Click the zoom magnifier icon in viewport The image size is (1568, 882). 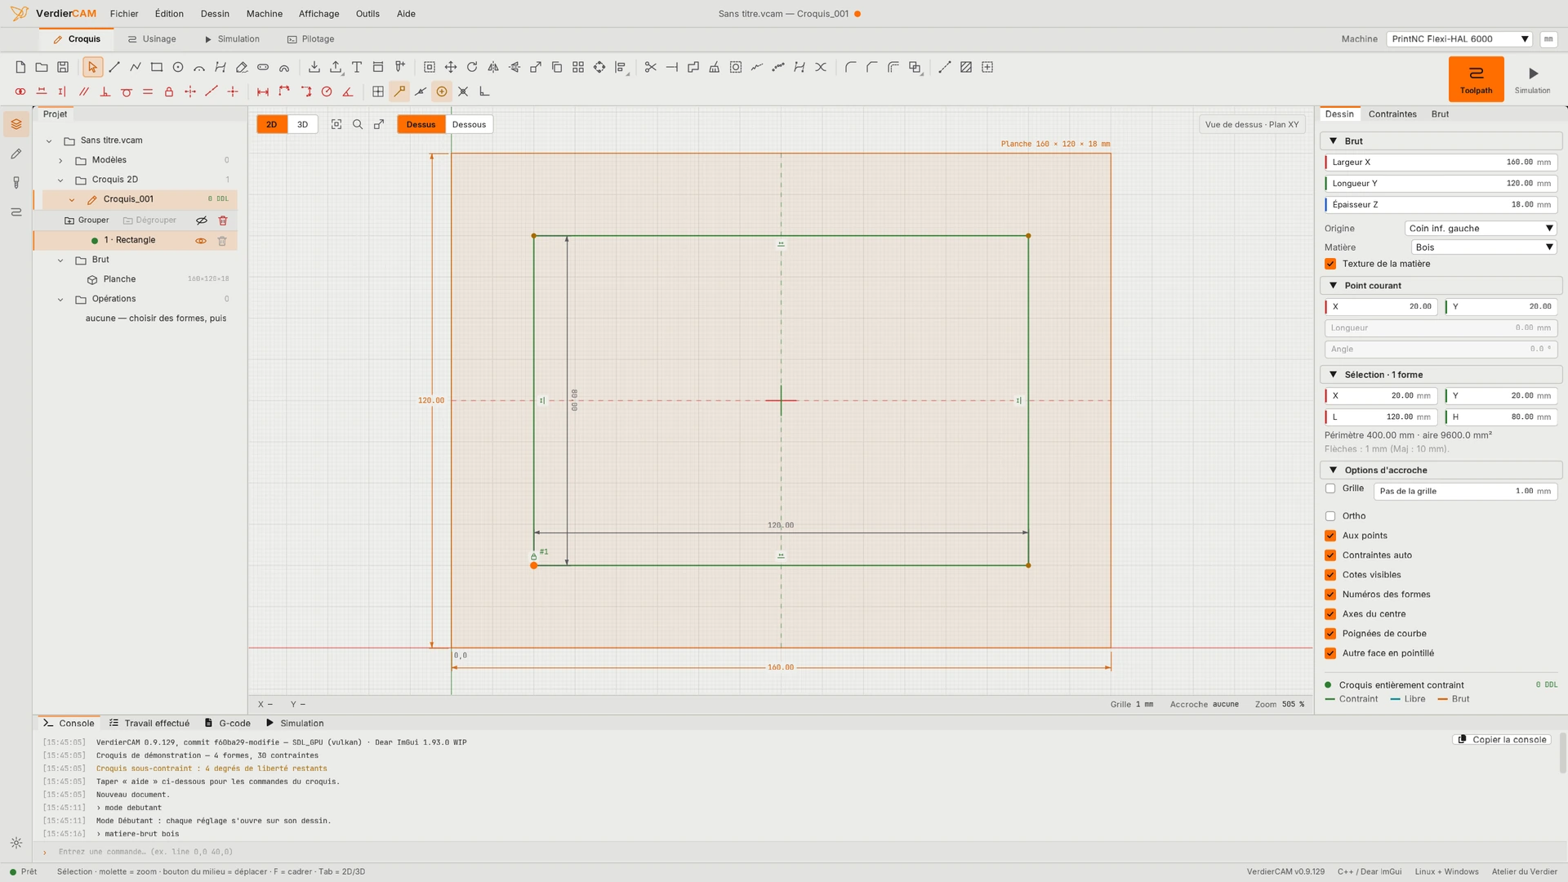tap(358, 125)
